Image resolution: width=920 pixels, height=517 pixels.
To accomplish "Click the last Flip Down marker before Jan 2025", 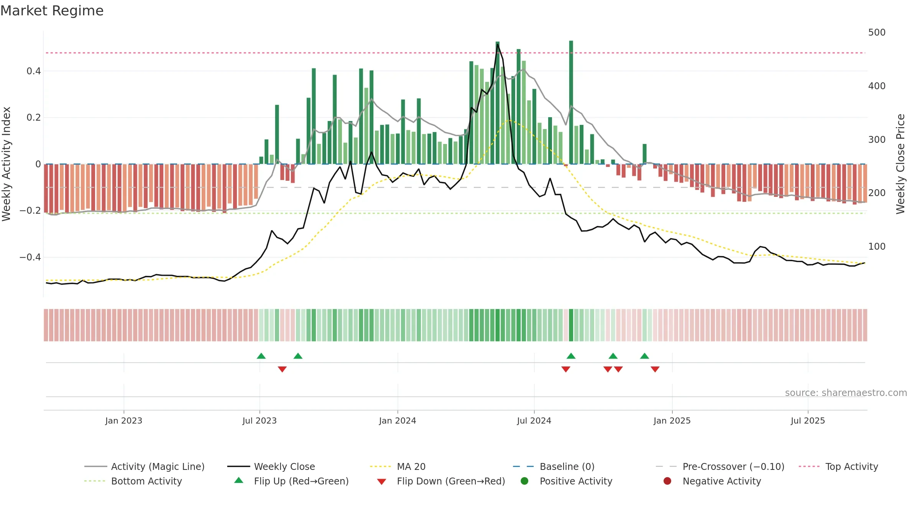I will coord(655,369).
